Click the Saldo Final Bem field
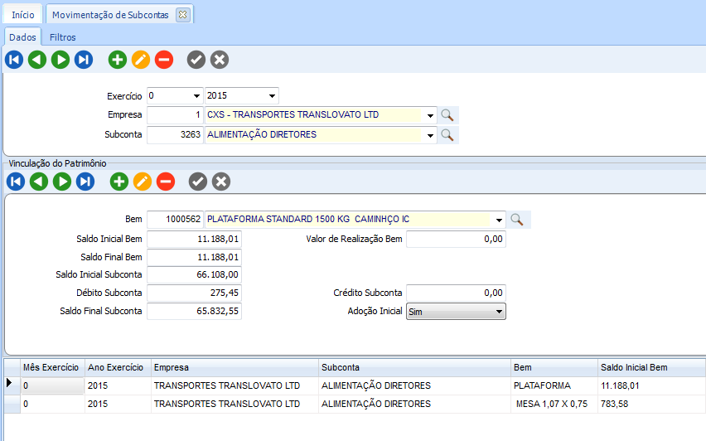Viewport: 706px width, 441px height. point(194,257)
